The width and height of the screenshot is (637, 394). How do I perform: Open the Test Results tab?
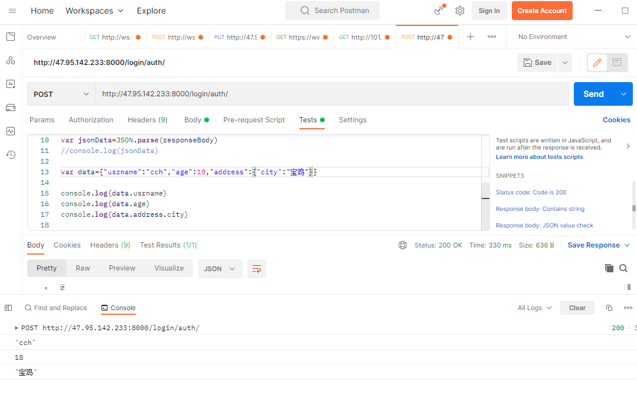[168, 245]
